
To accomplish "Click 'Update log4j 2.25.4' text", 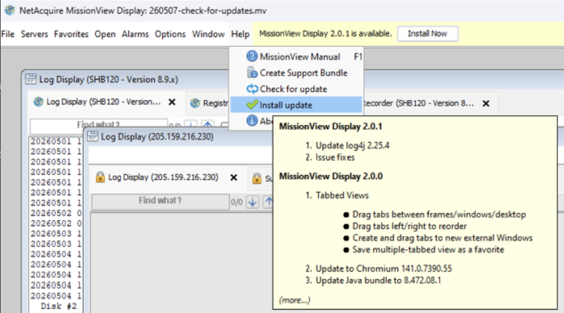I will point(353,145).
